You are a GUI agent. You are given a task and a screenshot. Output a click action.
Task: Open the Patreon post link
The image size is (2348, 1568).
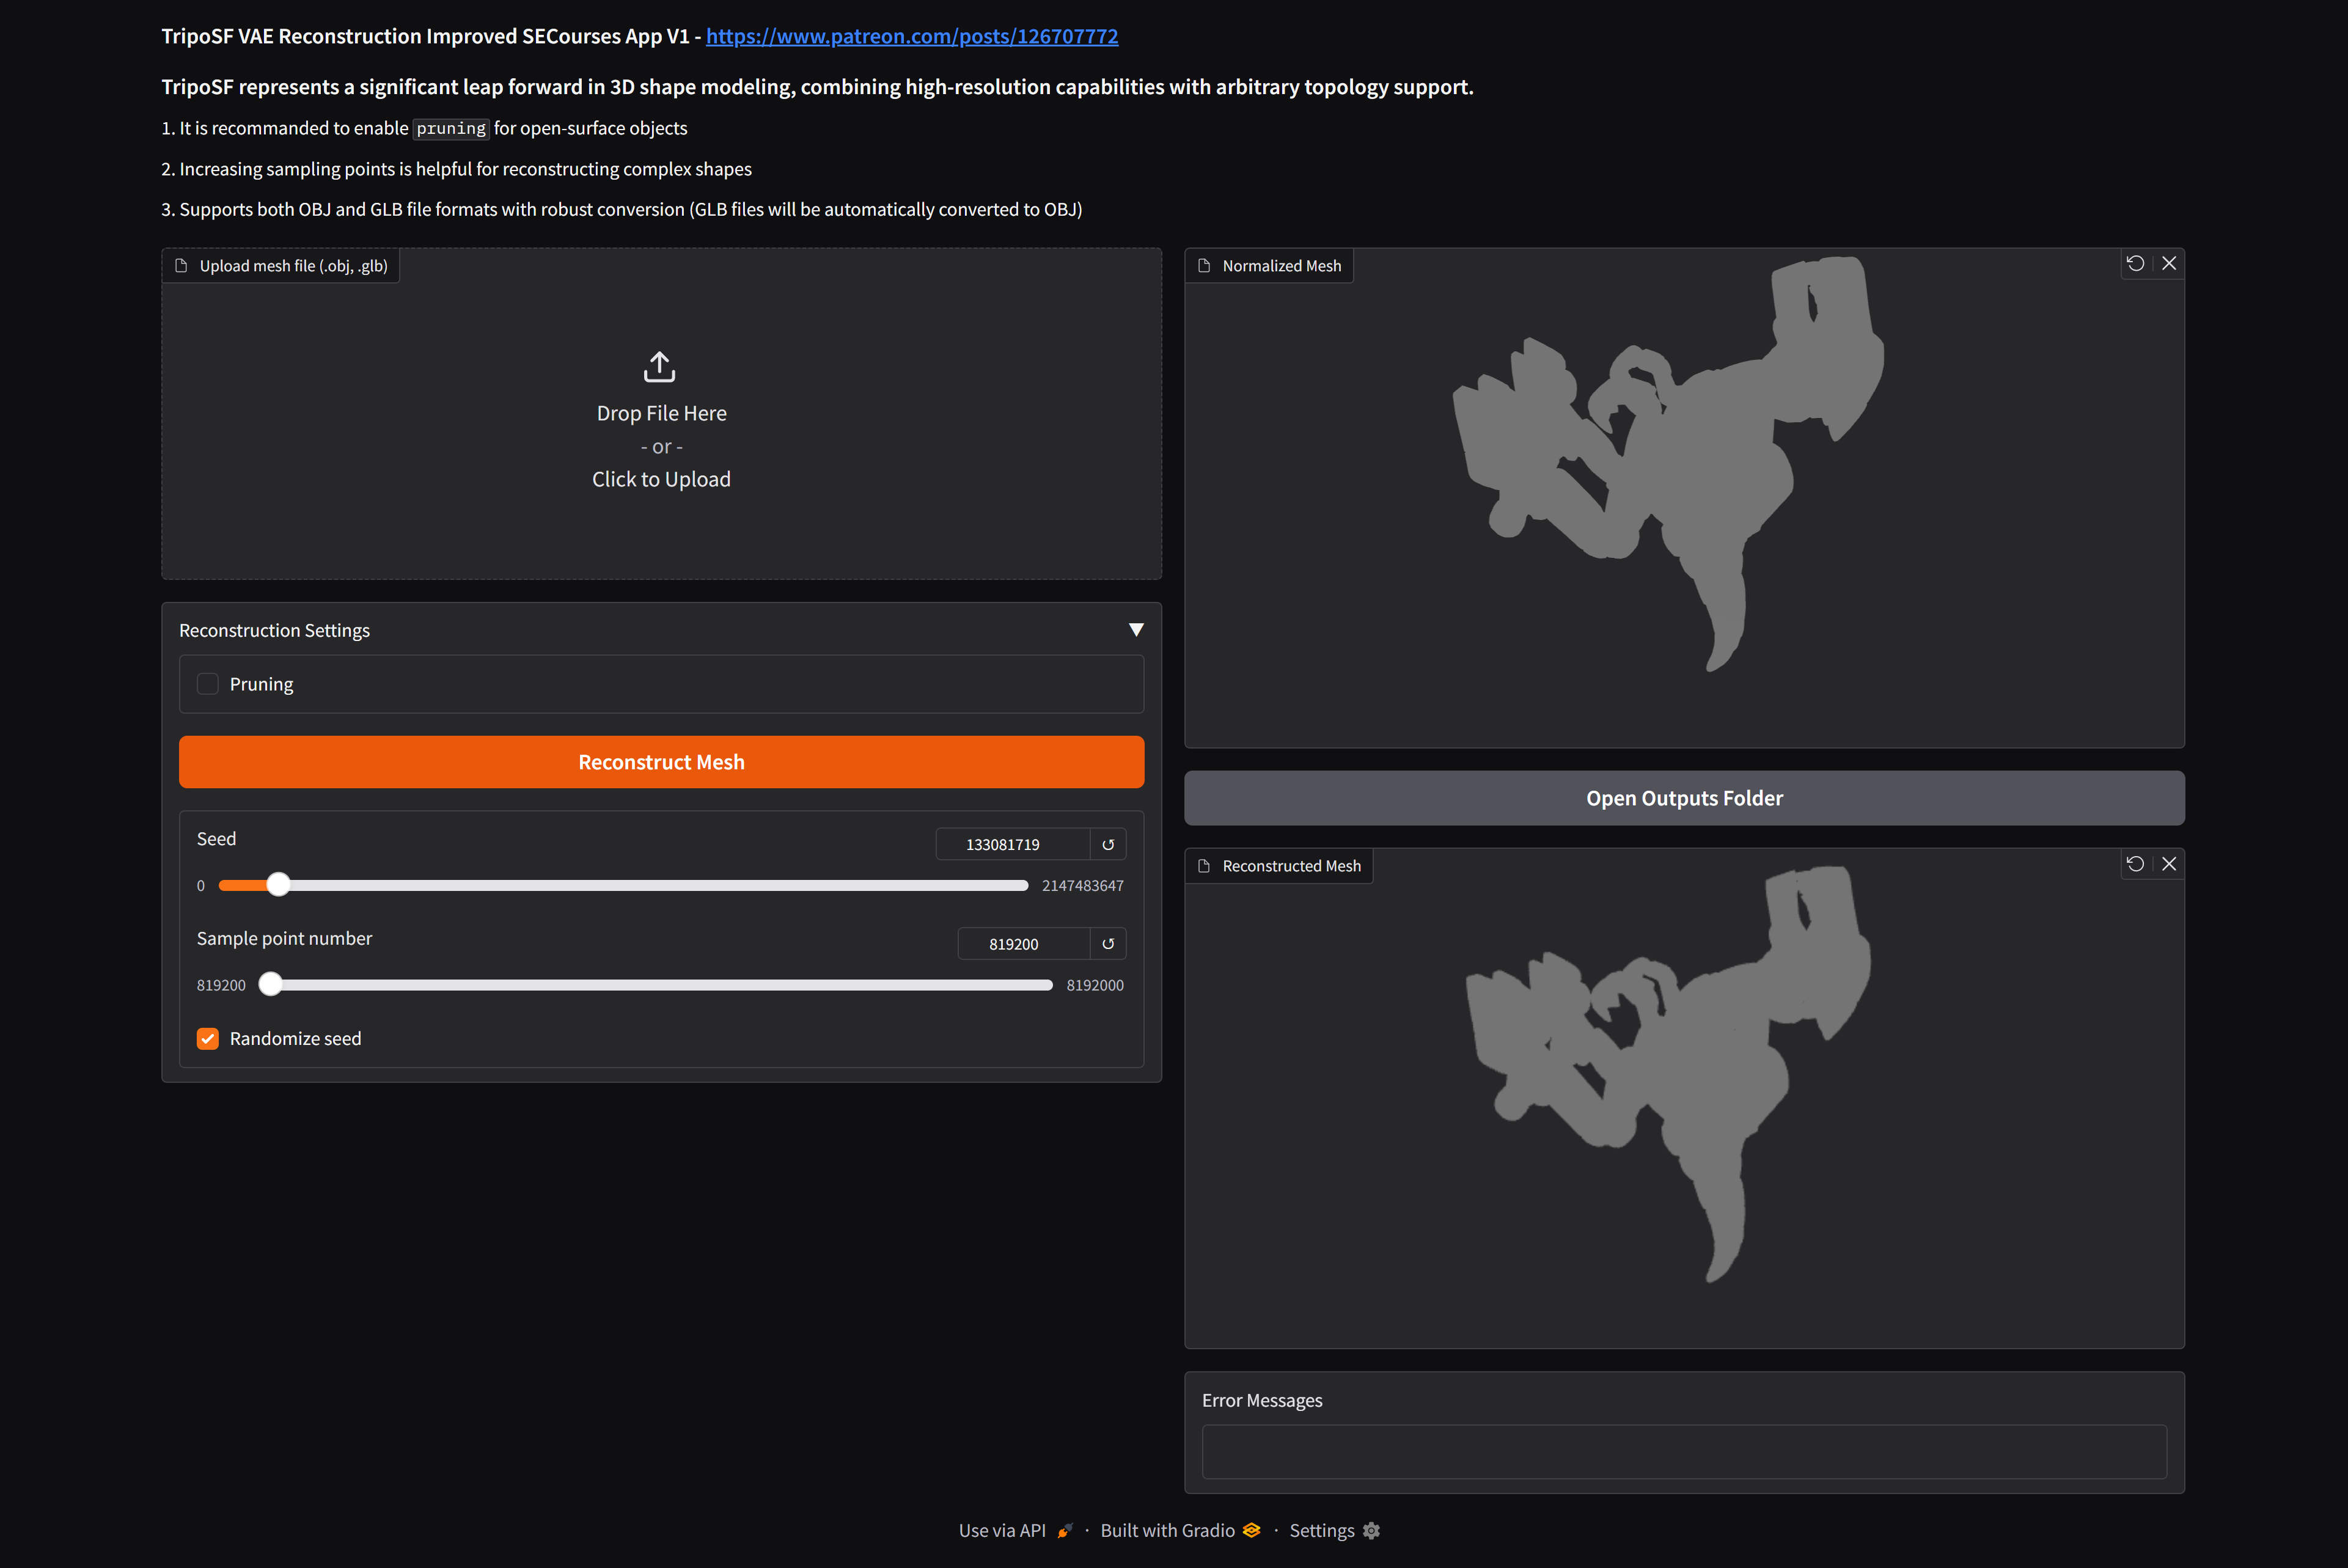click(x=912, y=36)
